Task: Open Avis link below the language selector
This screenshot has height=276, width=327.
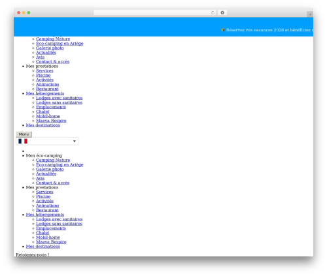Action: 40,178
